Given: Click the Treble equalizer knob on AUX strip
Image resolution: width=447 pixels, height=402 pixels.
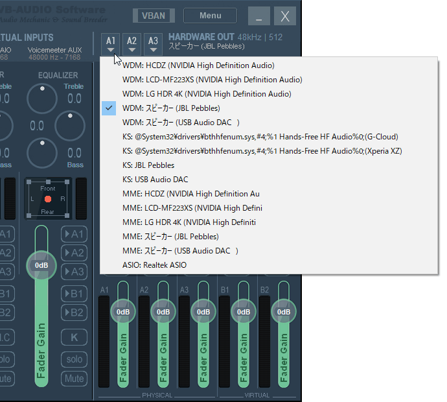Looking at the screenshot, I should [42, 99].
